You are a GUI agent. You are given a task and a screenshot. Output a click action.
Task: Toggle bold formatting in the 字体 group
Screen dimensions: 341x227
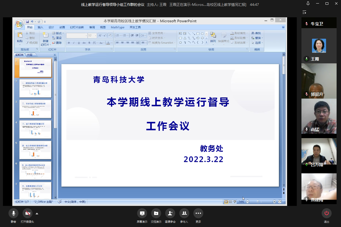(x=69, y=43)
